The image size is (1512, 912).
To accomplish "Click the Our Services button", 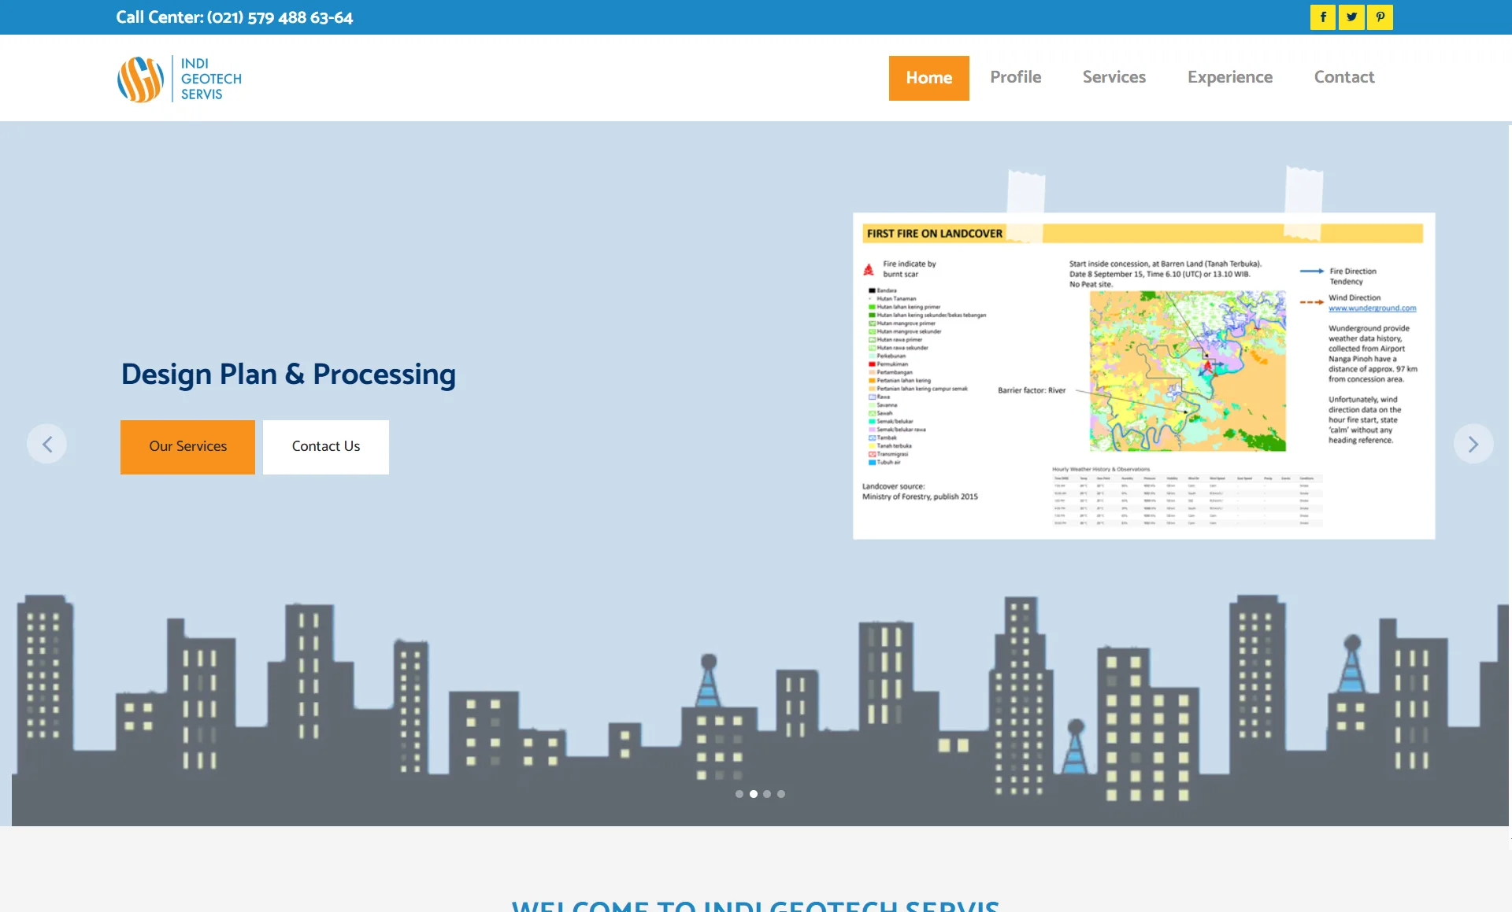I will [187, 447].
